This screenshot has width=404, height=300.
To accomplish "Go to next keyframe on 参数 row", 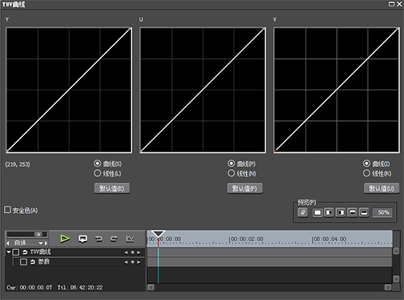I will pyautogui.click(x=139, y=262).
